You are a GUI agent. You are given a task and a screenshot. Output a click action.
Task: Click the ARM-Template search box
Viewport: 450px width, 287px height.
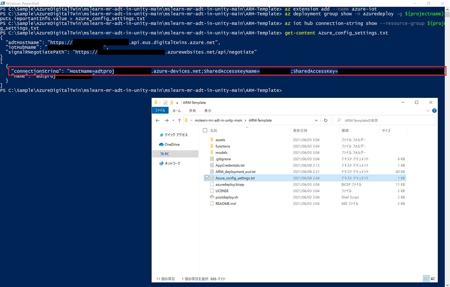point(384,120)
